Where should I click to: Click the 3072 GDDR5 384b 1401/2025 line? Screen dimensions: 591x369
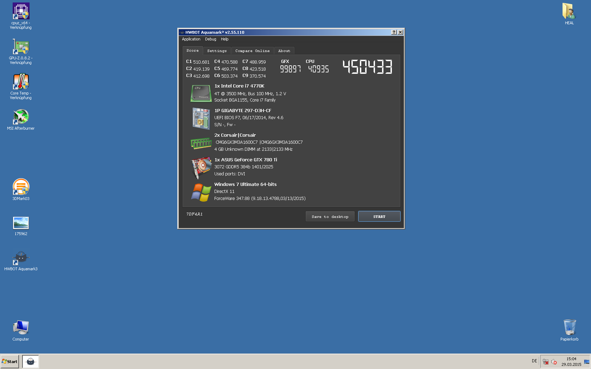244,167
